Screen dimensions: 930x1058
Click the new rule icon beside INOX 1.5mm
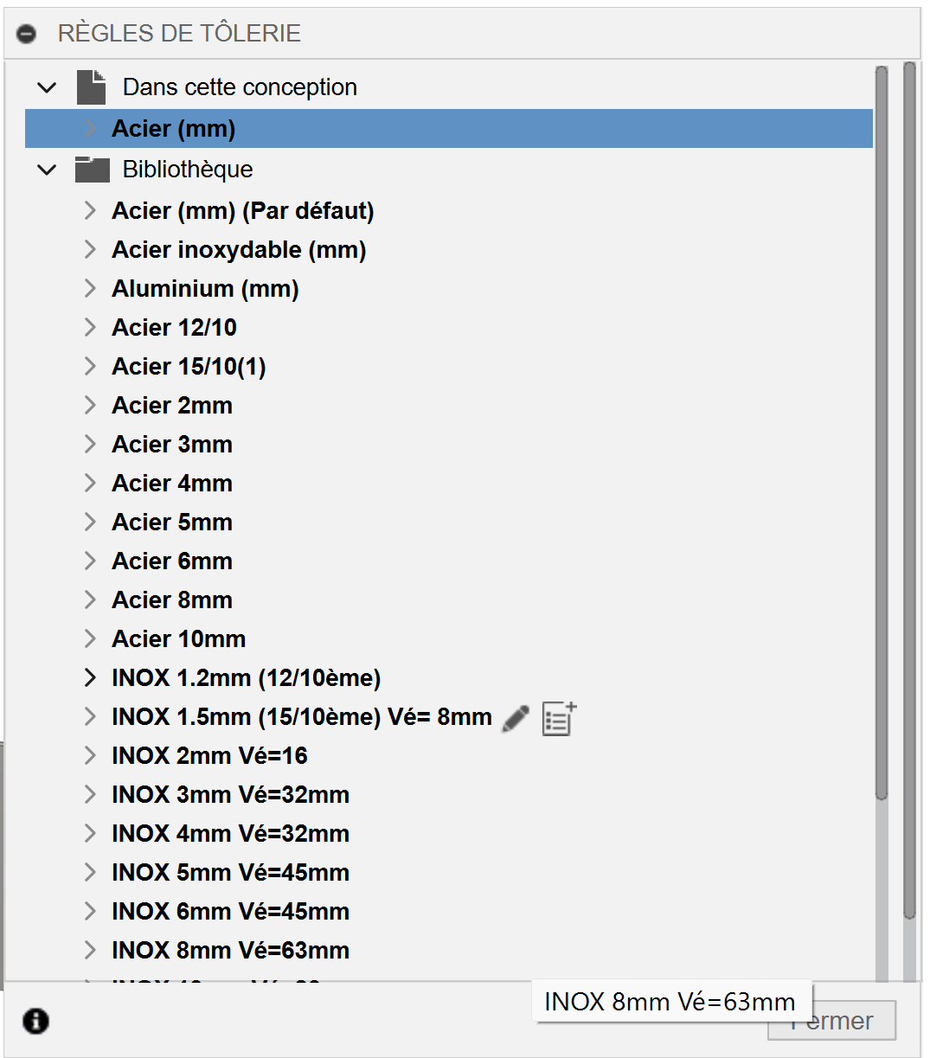(x=559, y=718)
